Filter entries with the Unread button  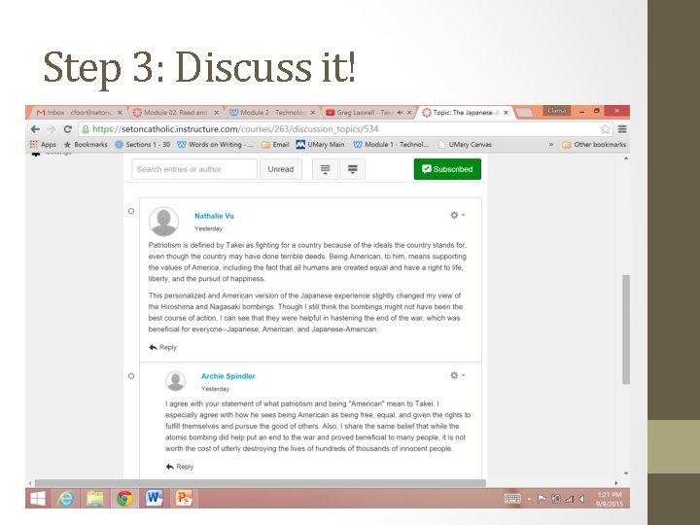[x=281, y=169]
